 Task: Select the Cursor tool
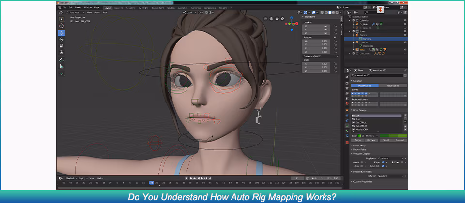tap(62, 26)
